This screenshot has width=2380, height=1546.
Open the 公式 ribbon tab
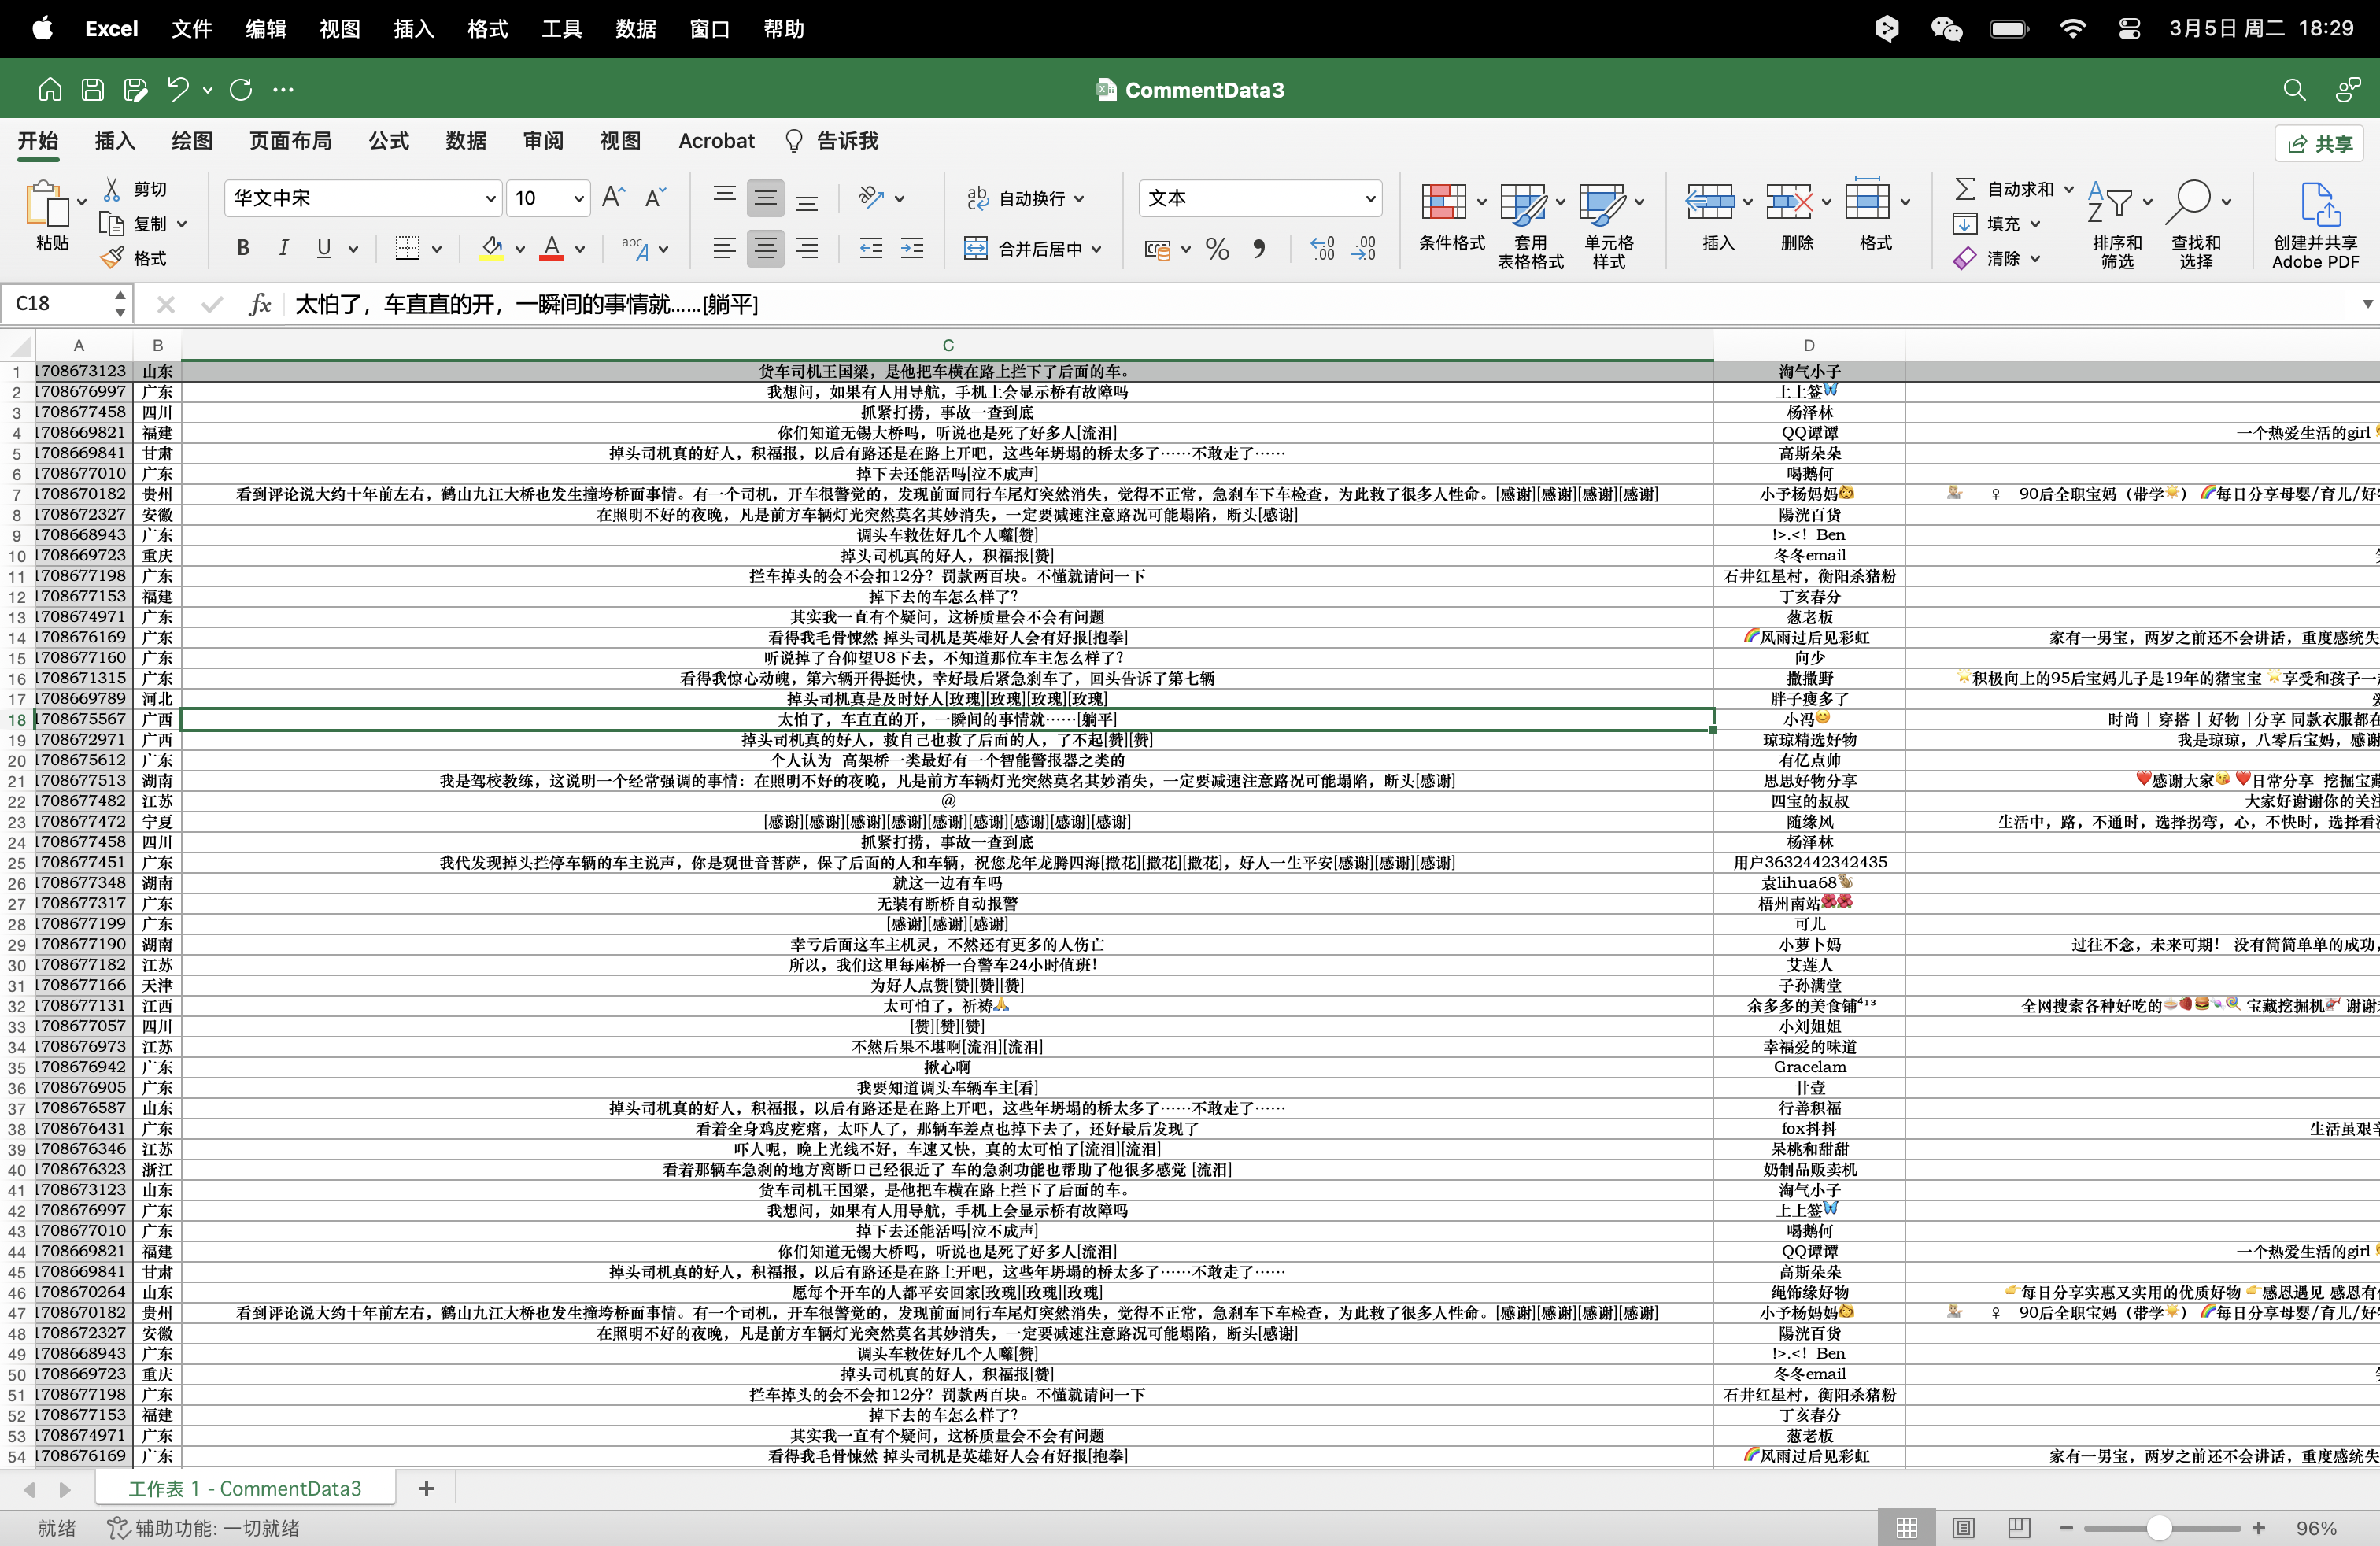pos(389,141)
